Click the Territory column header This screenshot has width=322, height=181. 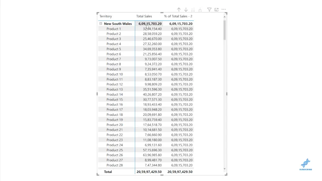(105, 16)
